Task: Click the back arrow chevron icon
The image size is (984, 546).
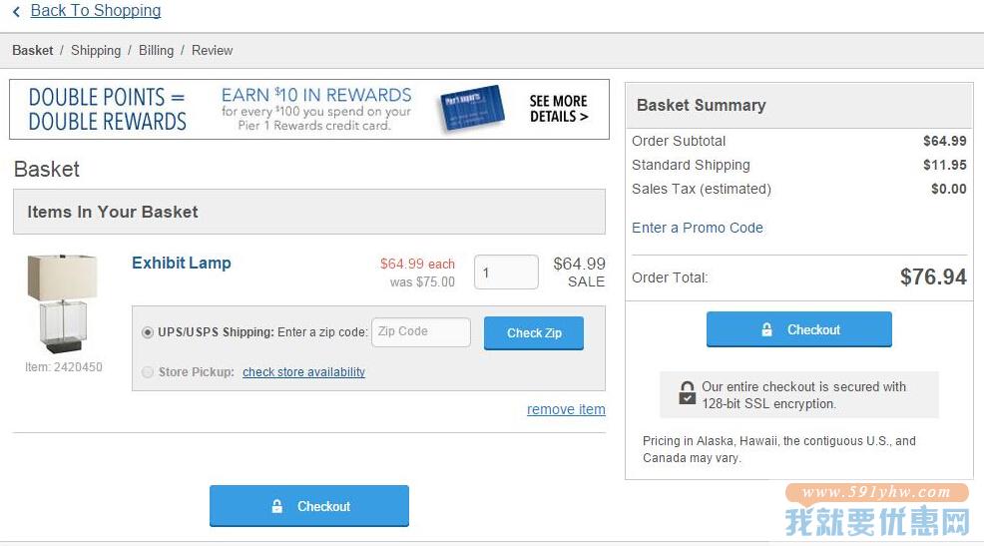Action: click(x=16, y=11)
